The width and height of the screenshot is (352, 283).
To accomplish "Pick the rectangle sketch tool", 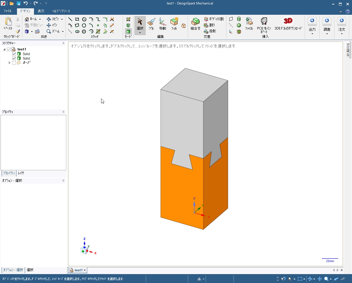I will tap(77, 19).
